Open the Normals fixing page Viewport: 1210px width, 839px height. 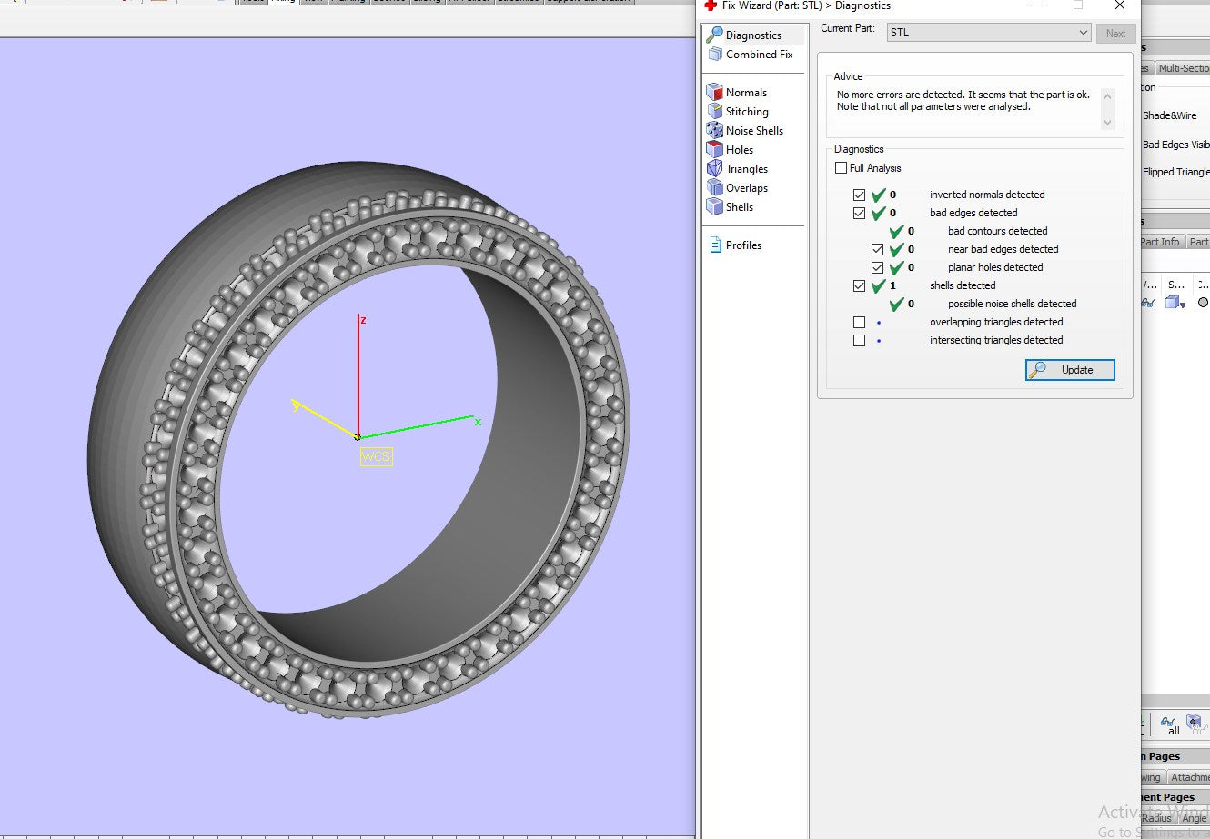tap(745, 93)
